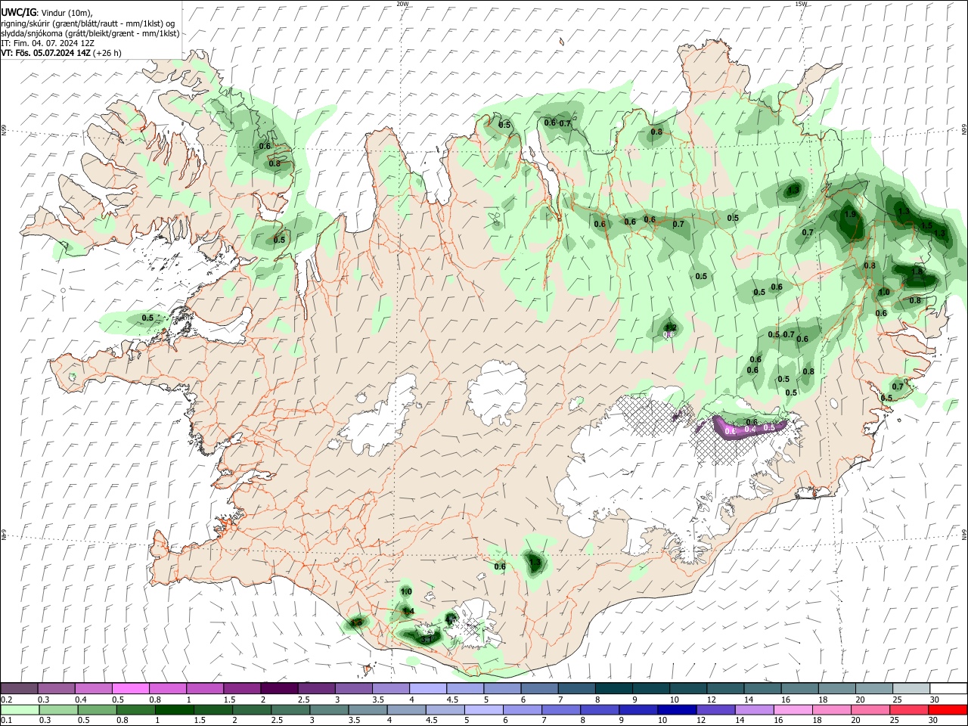Image resolution: width=968 pixels, height=726 pixels.
Task: Click the 'UWC/IG: Vindur (10m),' title line
Action: tap(47, 13)
